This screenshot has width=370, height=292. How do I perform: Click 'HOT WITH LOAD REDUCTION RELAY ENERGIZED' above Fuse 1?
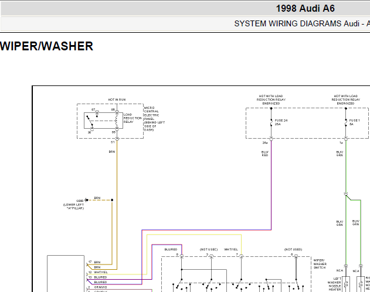346,99
